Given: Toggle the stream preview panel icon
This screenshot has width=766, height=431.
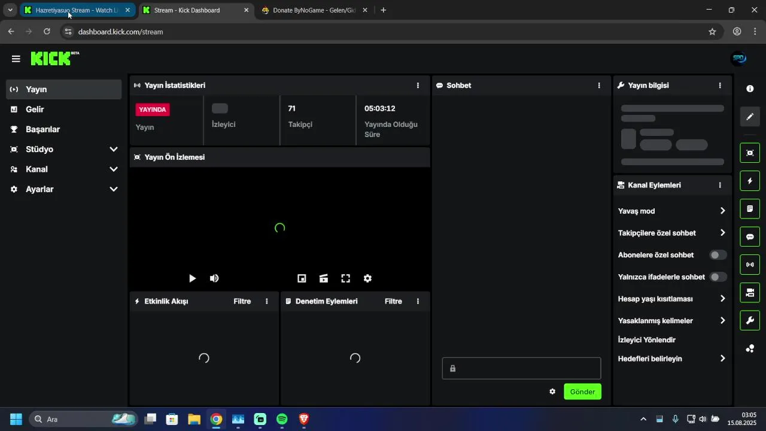Looking at the screenshot, I should click(x=750, y=153).
